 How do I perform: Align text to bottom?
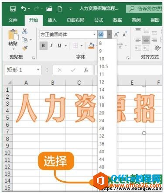(154, 32)
